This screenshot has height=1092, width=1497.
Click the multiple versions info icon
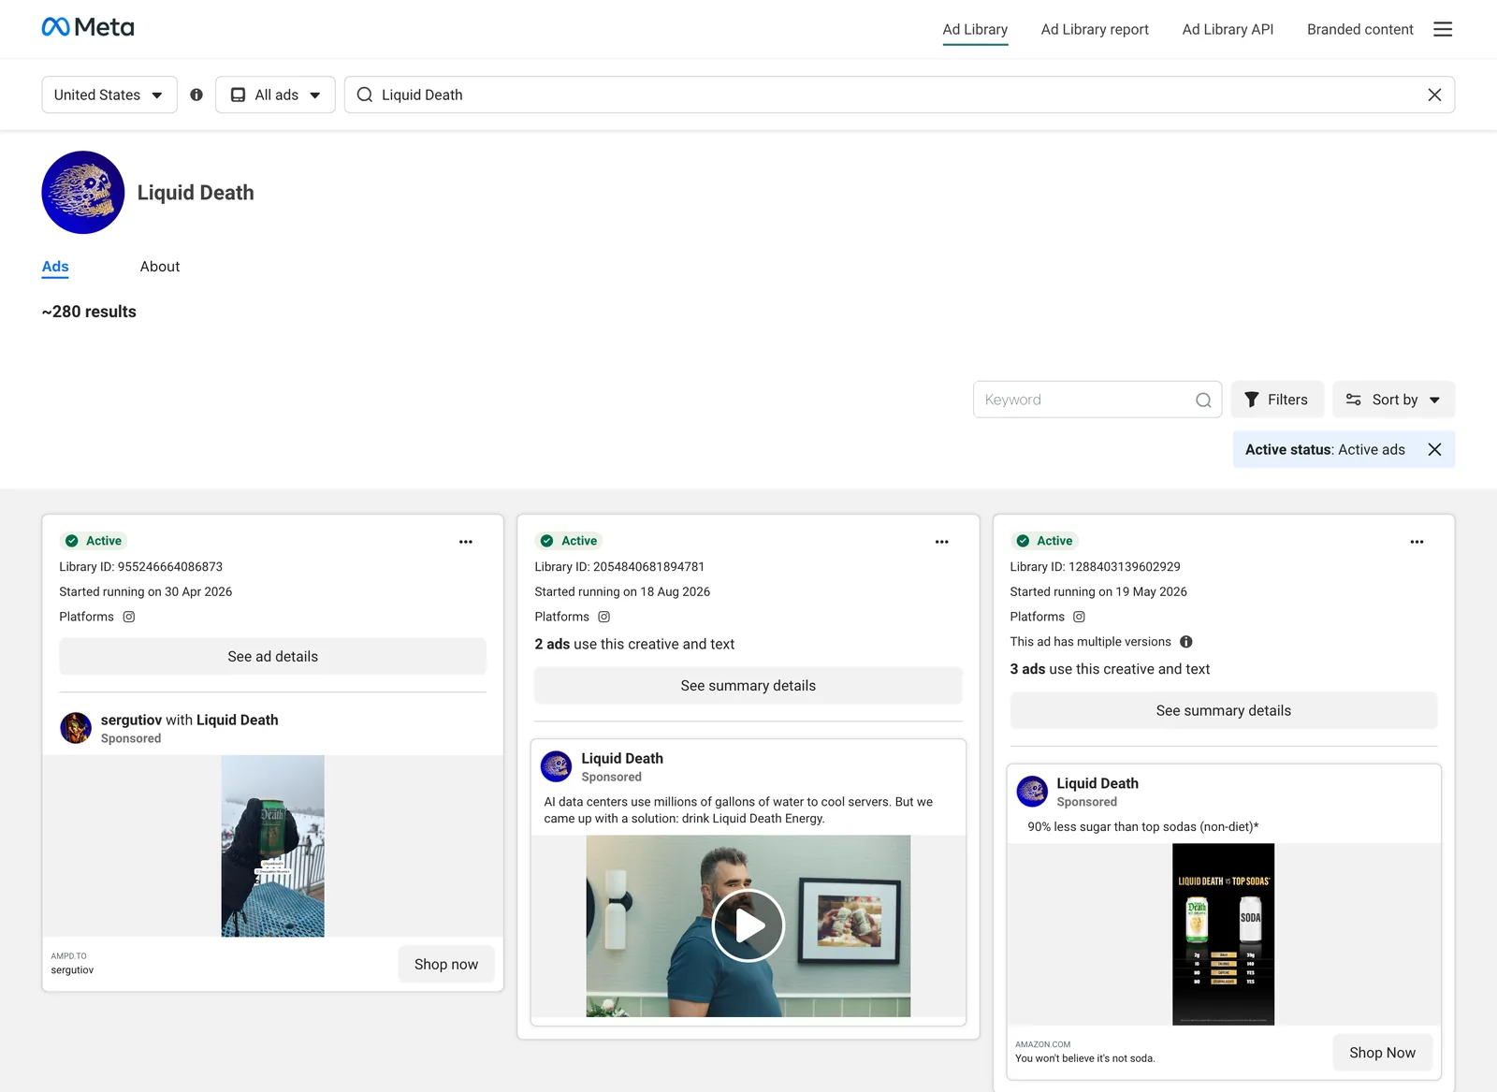point(1186,642)
